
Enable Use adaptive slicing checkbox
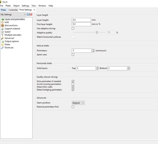[x=73, y=28]
